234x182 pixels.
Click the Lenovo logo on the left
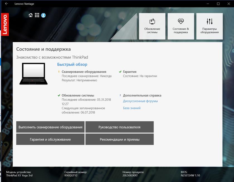5,24
